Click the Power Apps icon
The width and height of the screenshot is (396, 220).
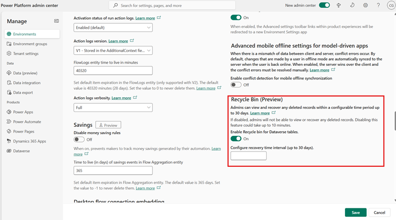click(x=9, y=112)
